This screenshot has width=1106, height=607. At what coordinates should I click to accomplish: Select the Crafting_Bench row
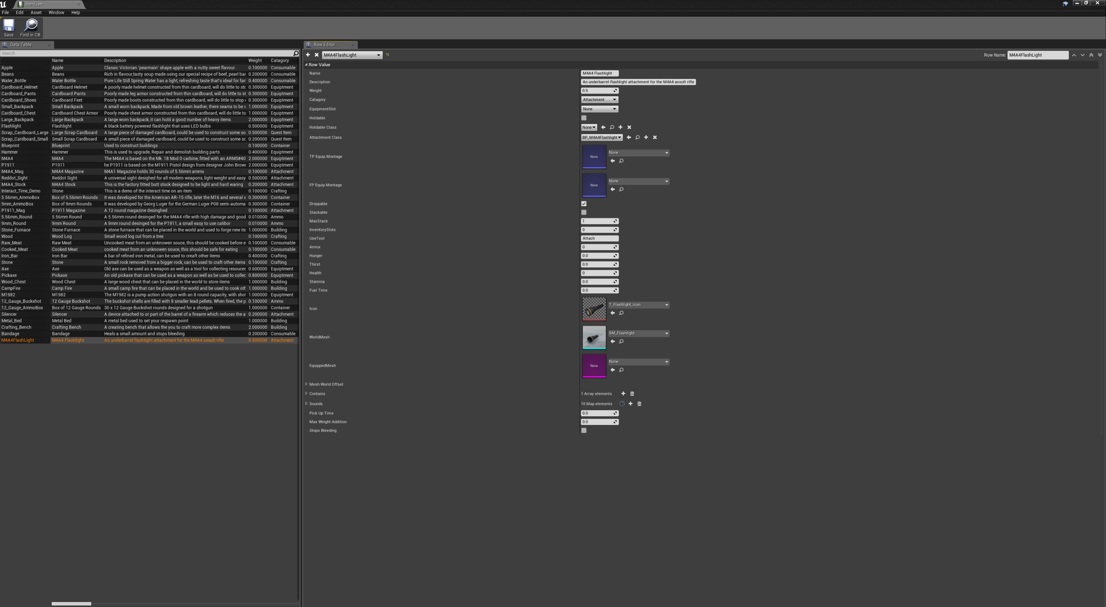click(x=16, y=327)
